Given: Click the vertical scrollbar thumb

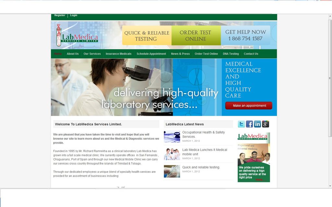Looking at the screenshot, I should (x=330, y=78).
